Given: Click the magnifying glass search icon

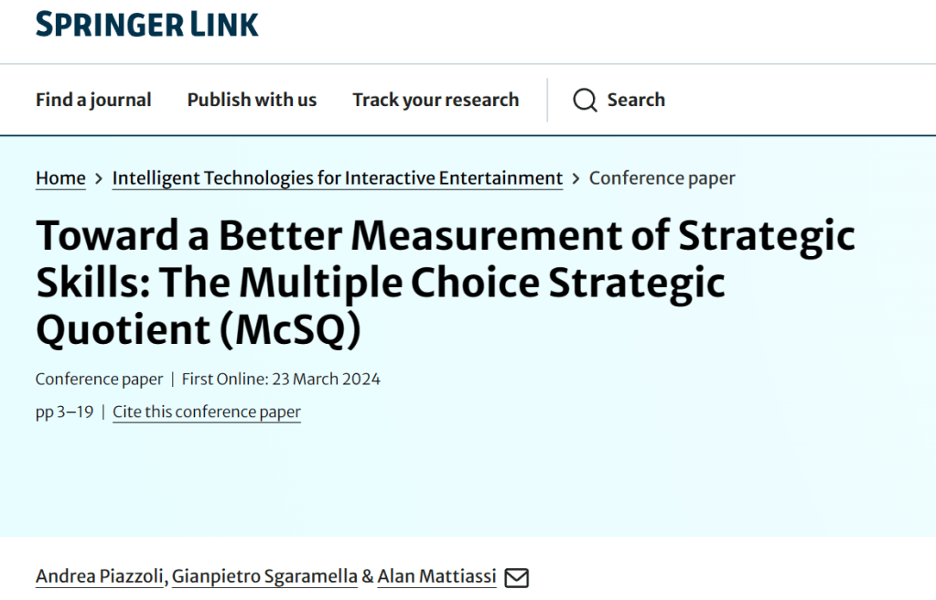Looking at the screenshot, I should [x=585, y=100].
